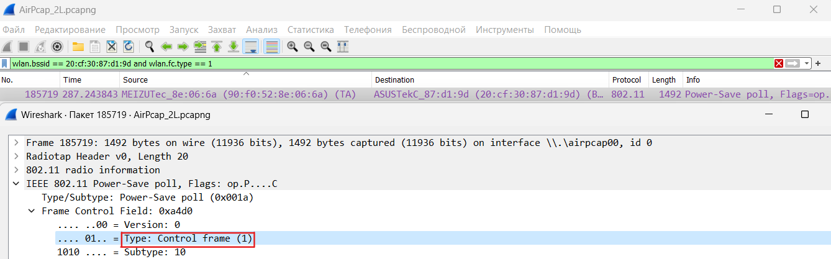Open the display filter history dropdown

807,63
